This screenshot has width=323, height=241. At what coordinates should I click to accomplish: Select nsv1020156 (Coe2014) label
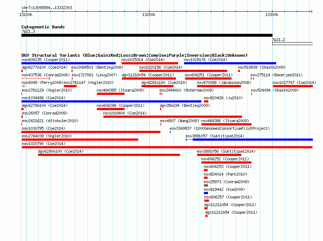click(x=161, y=67)
